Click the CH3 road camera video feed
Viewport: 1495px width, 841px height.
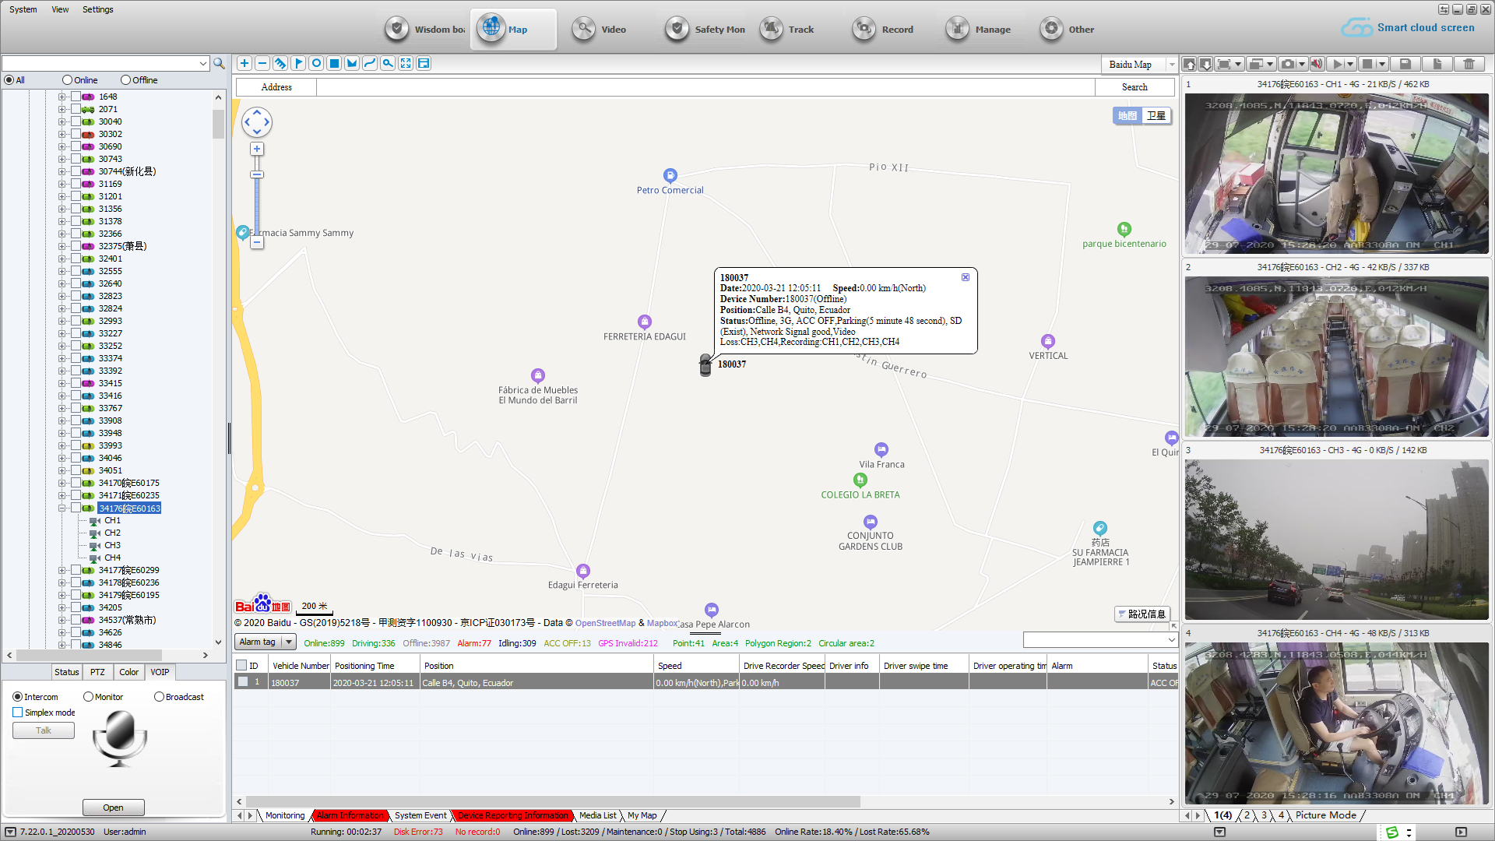pyautogui.click(x=1336, y=539)
